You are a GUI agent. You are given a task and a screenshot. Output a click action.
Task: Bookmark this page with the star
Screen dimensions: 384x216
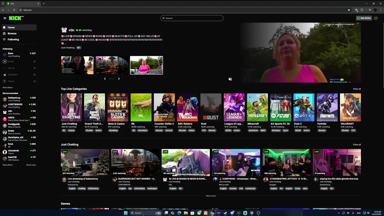(349, 10)
